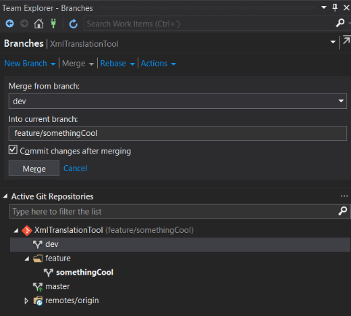Click the folder icon next to feature

(x=38, y=258)
